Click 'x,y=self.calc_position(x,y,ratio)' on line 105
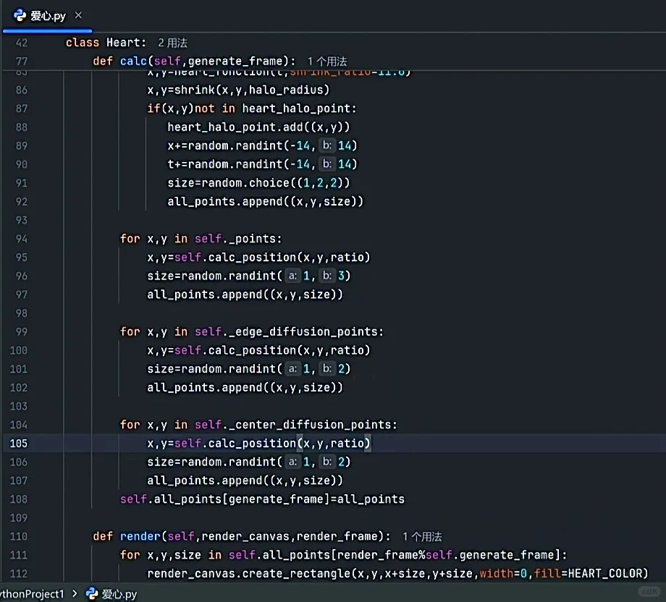Viewport: 666px width, 602px height. 258,444
